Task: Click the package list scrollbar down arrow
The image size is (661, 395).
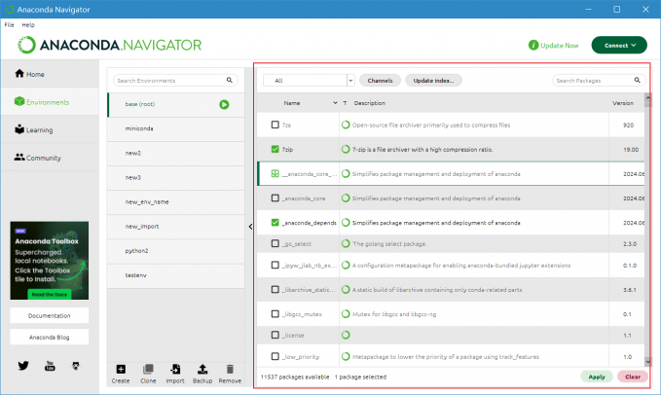Action: (648, 361)
